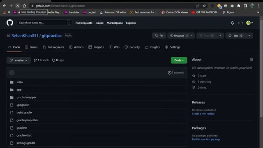Open Issues in top navigation
263x148 pixels.
point(99,23)
